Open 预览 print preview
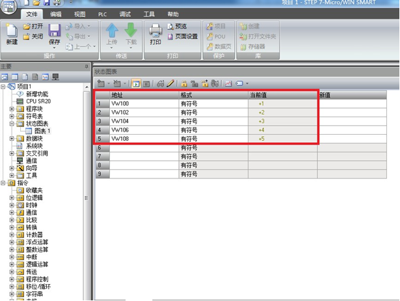The height and width of the screenshot is (301, 400). tap(177, 26)
